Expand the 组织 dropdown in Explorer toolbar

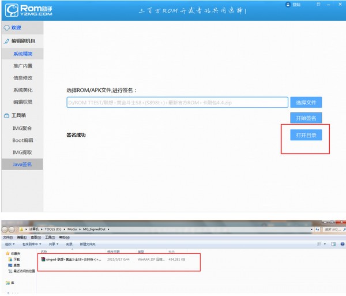10,244
